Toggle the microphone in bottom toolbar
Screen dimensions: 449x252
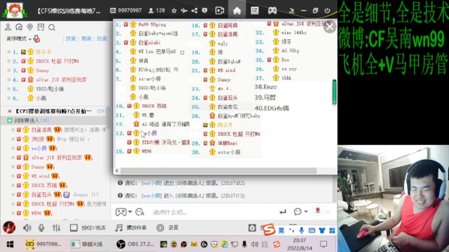tap(41, 228)
